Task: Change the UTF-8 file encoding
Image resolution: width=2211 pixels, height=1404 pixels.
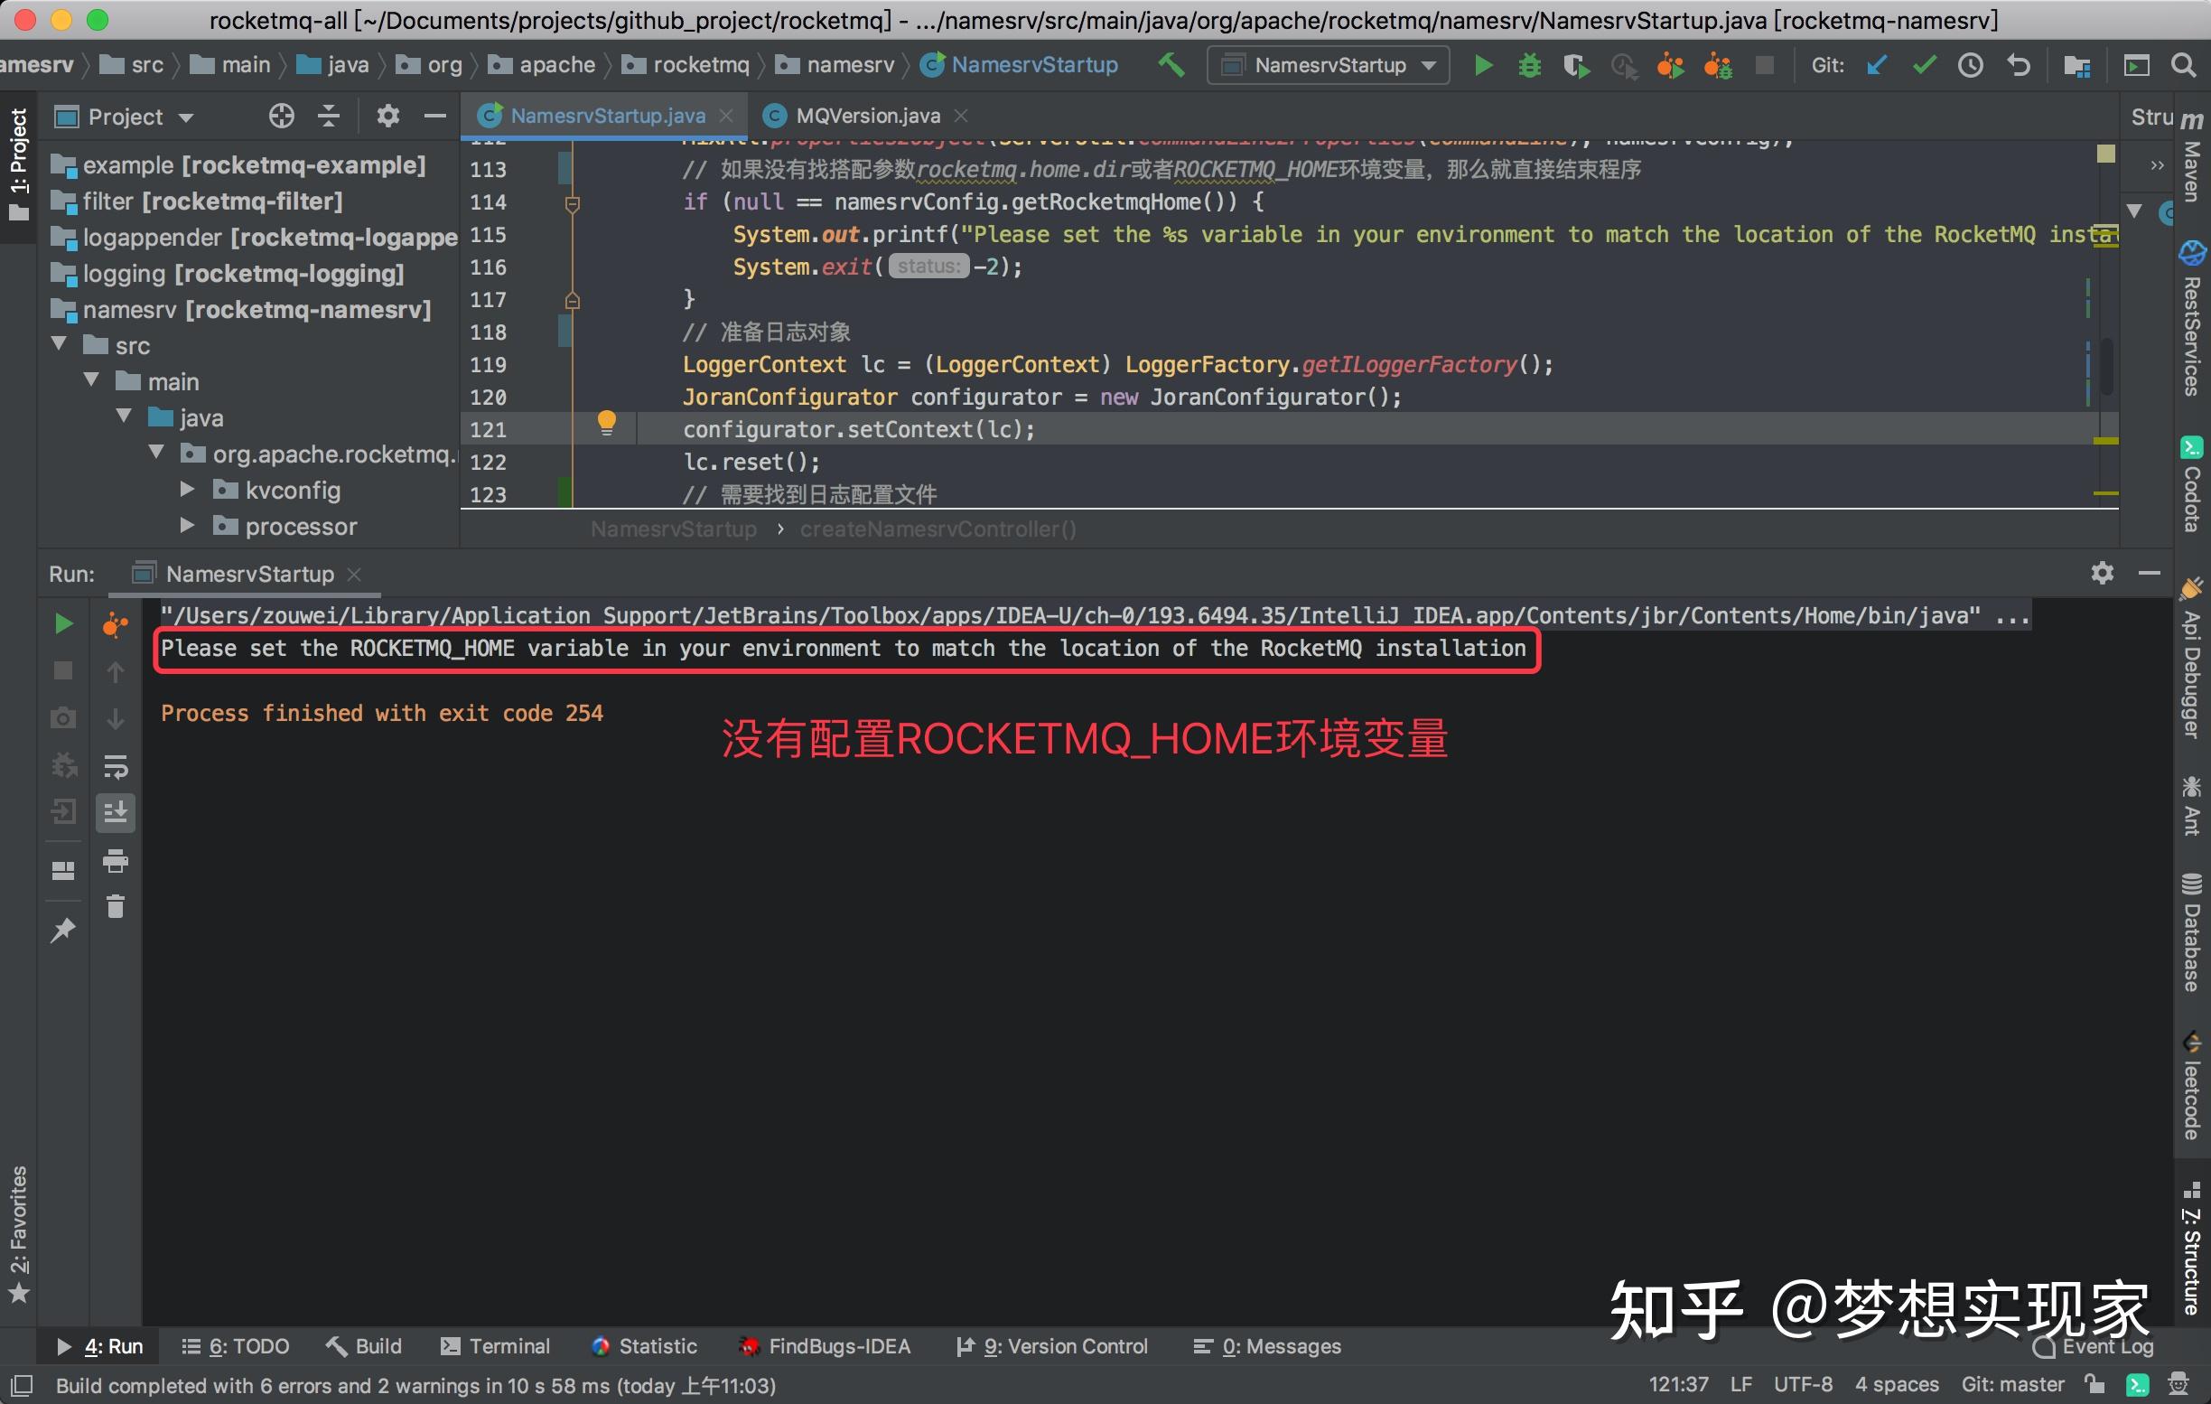Action: tap(1803, 1384)
